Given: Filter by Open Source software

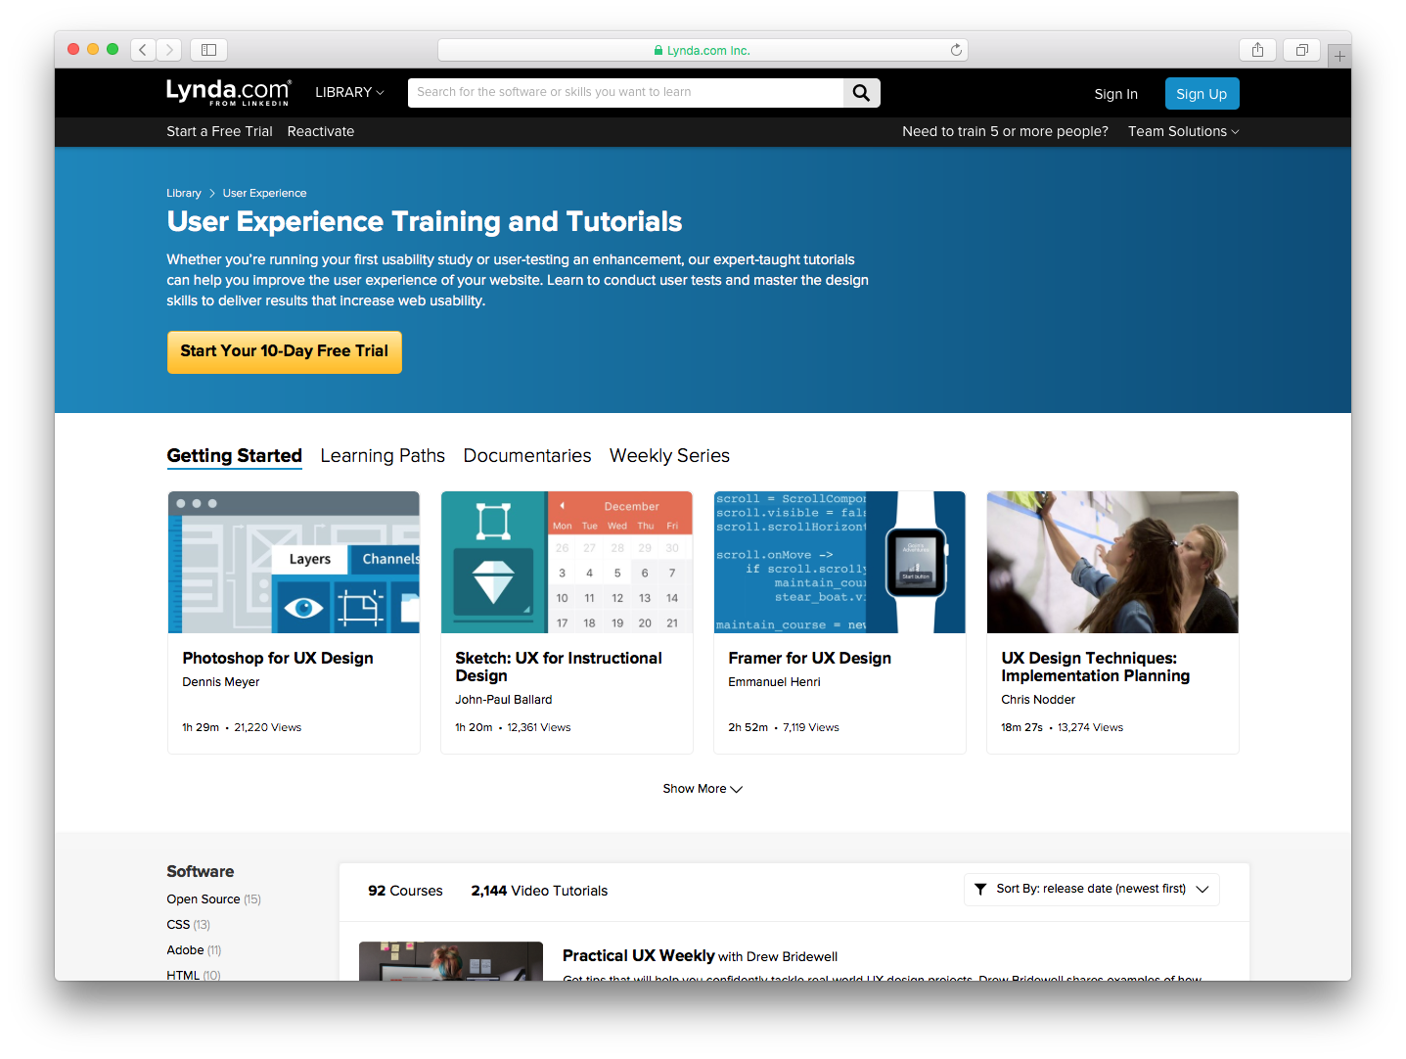Looking at the screenshot, I should pyautogui.click(x=213, y=899).
